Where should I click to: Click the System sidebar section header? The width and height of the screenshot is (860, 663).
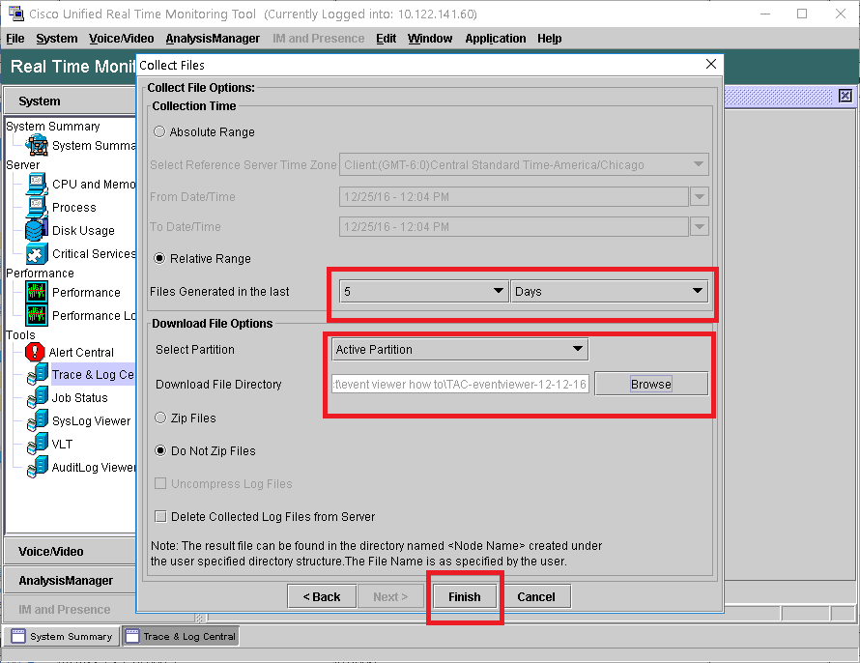[70, 101]
